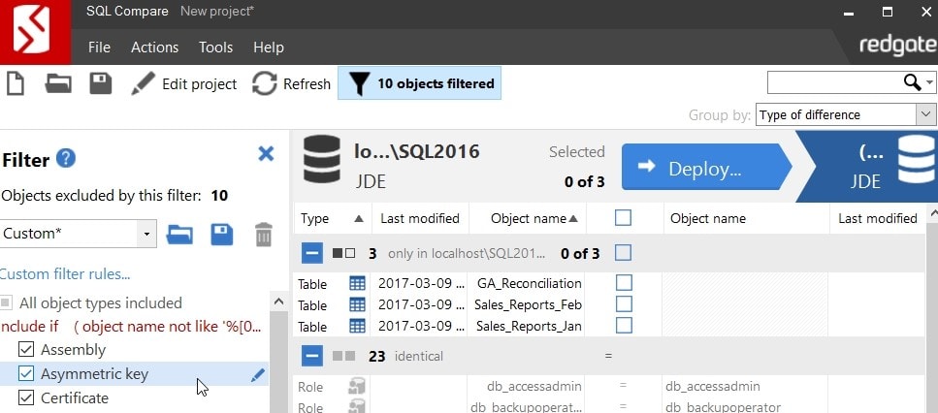
Task: Save project with toolbar floppy disk icon
Action: pos(101,83)
